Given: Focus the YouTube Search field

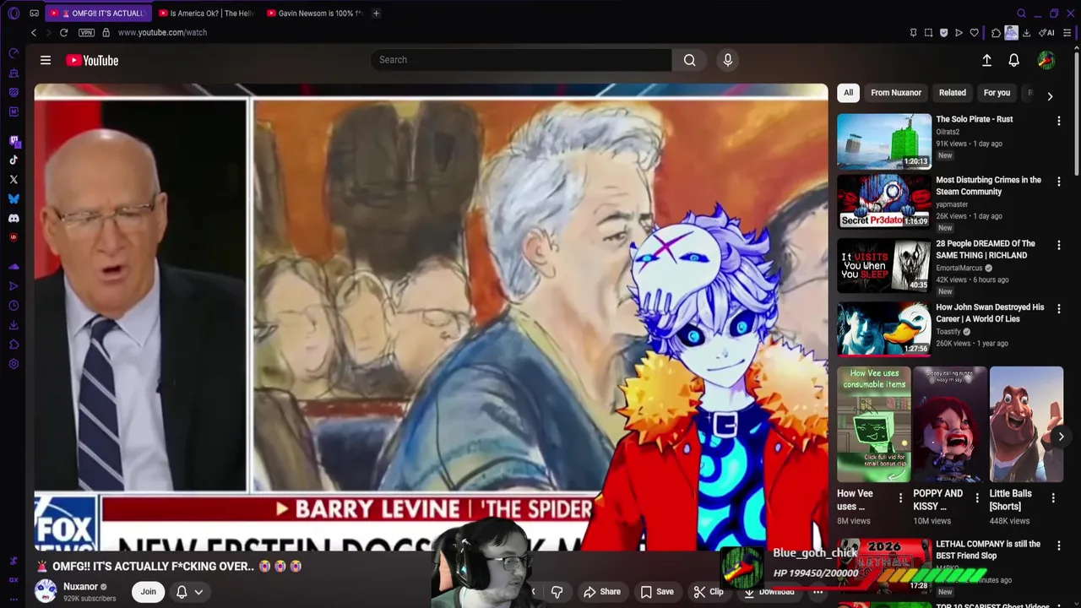Looking at the screenshot, I should point(521,60).
